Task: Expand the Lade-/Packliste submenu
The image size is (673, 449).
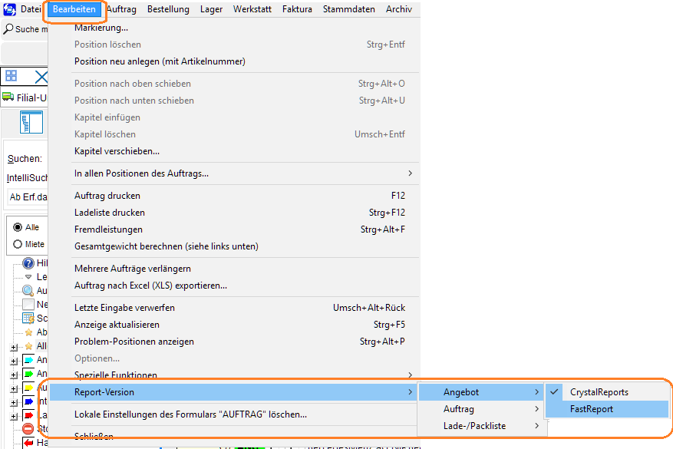Action: pos(480,426)
